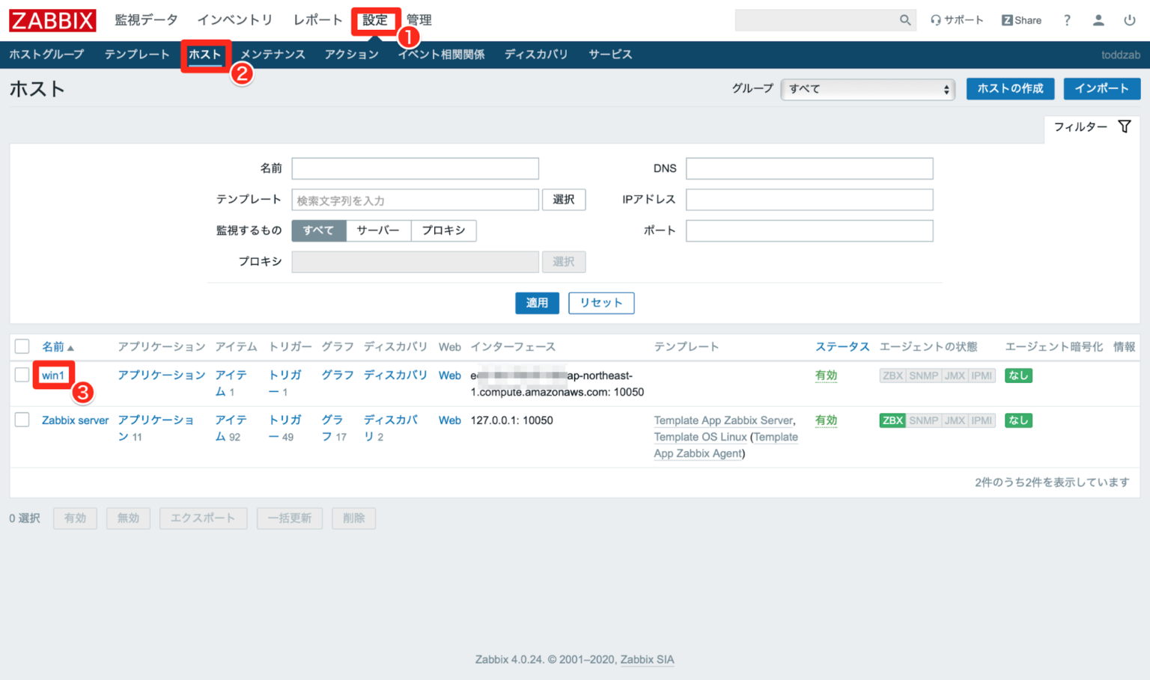Toggle the filter funnel icon
1150x680 pixels.
tap(1125, 126)
